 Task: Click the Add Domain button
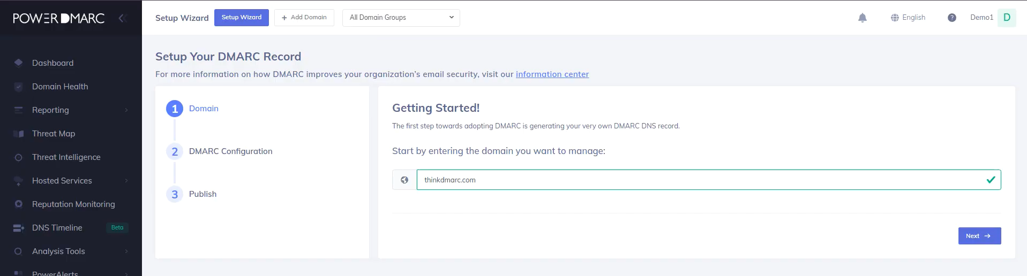pos(304,18)
